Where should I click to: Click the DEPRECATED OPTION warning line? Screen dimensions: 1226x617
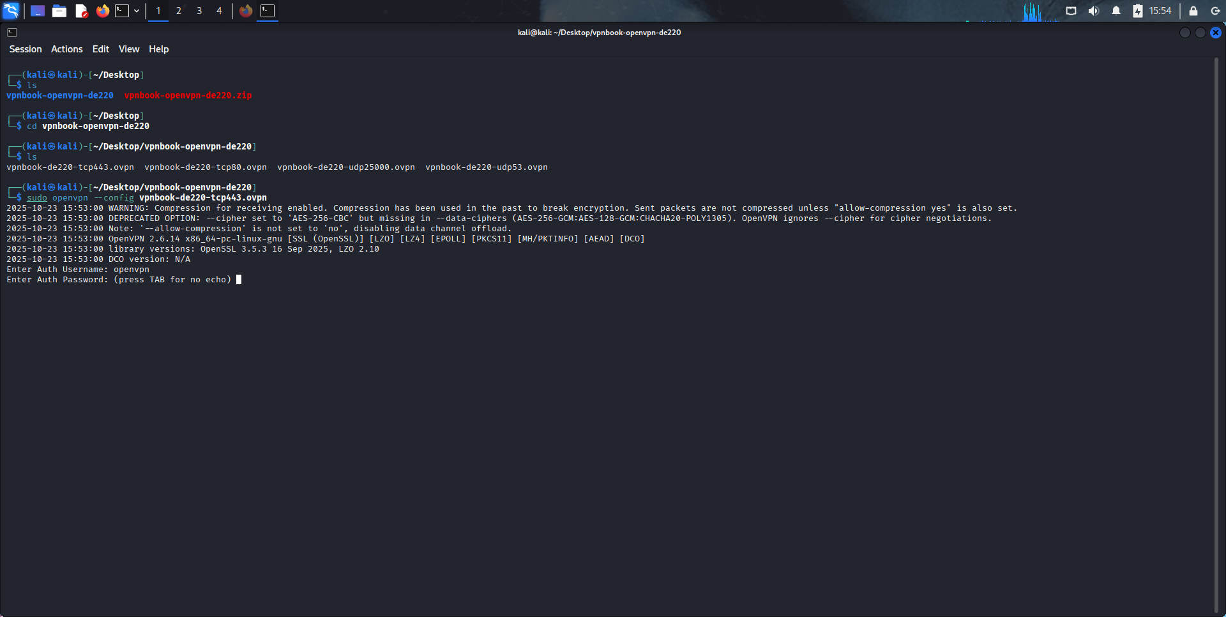click(499, 218)
